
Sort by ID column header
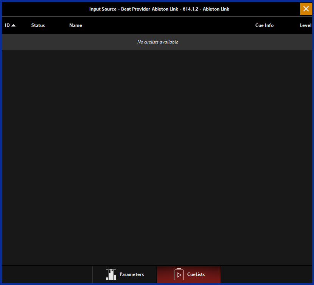click(8, 25)
